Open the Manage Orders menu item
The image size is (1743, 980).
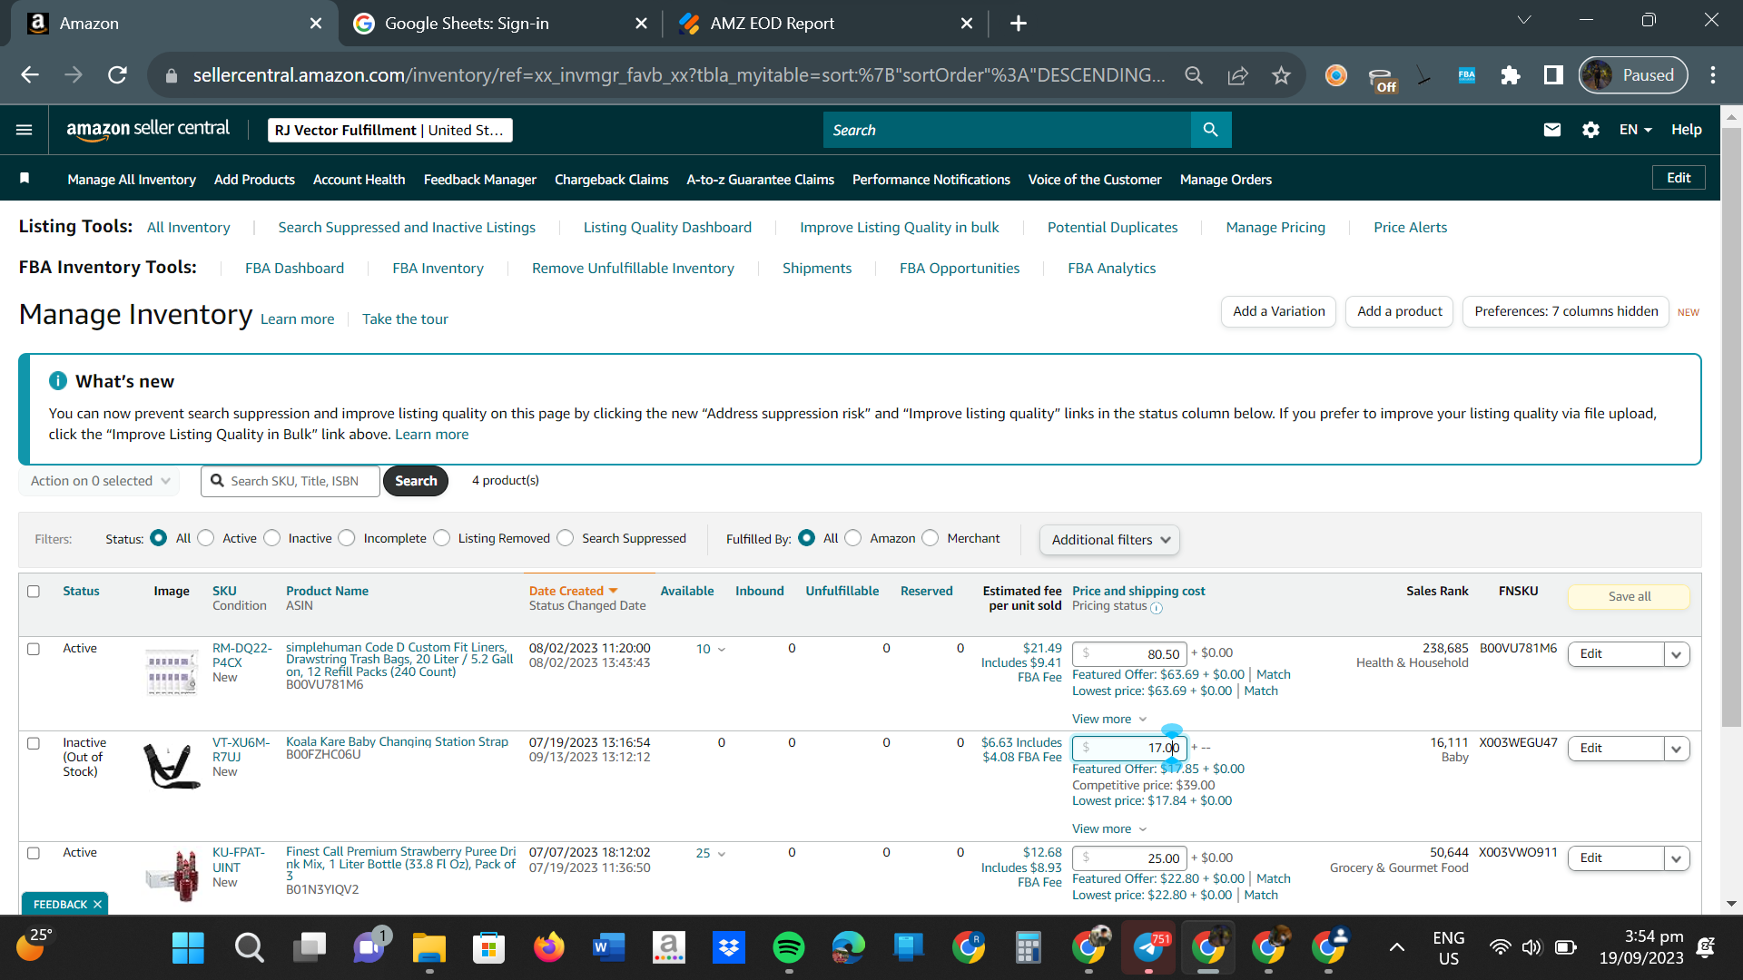pyautogui.click(x=1226, y=180)
